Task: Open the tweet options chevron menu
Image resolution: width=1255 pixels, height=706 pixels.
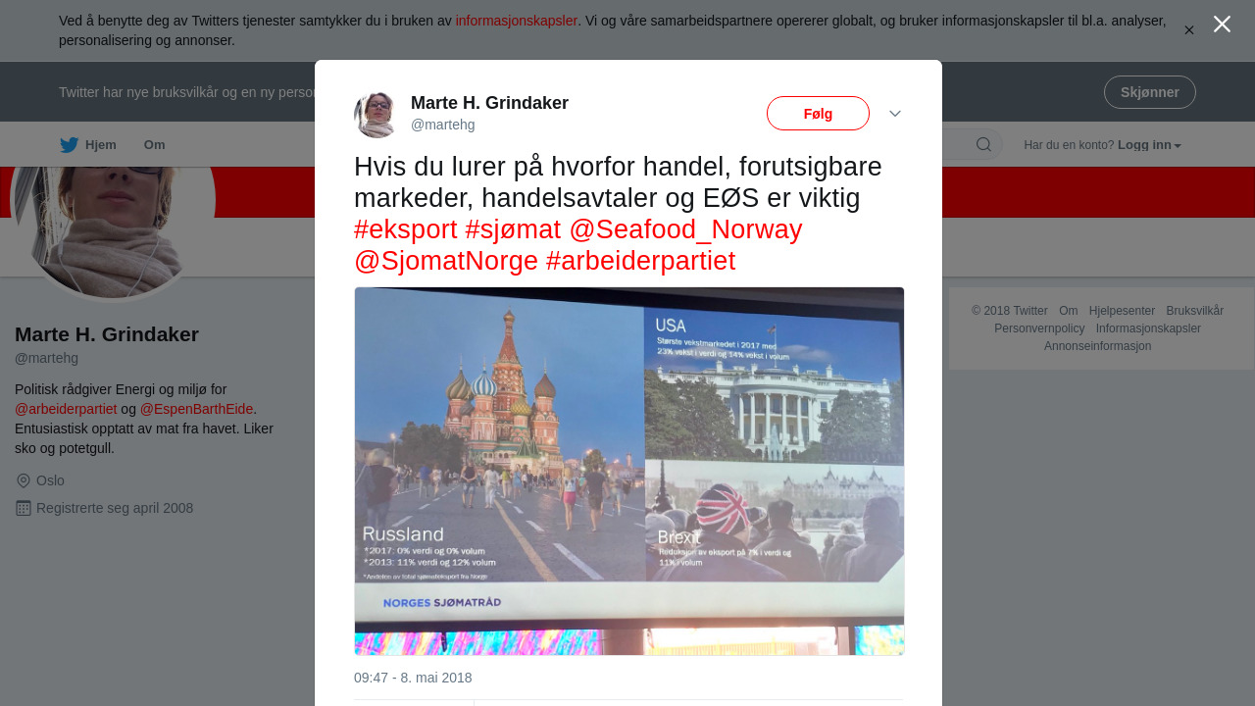Action: (895, 114)
